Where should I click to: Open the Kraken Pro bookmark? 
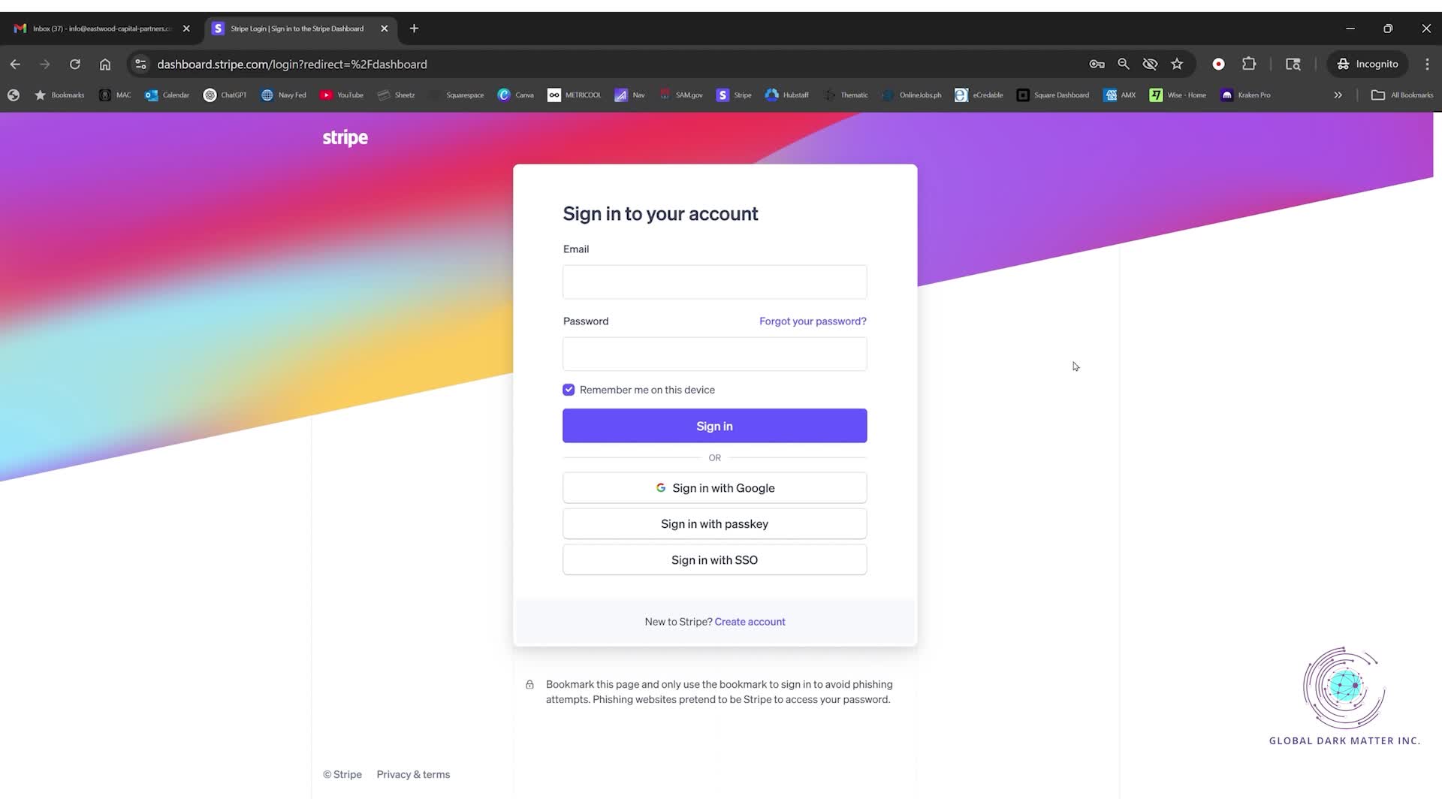[x=1245, y=95]
